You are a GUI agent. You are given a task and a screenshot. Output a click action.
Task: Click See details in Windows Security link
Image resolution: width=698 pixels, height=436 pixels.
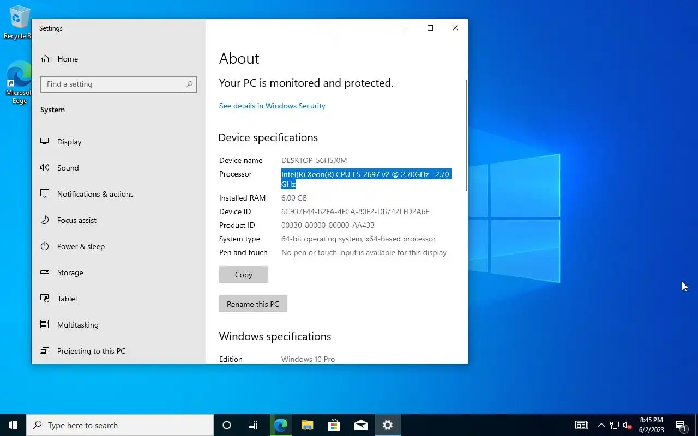pos(272,106)
